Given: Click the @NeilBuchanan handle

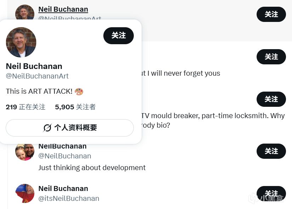Looking at the screenshot, I should click(64, 156).
